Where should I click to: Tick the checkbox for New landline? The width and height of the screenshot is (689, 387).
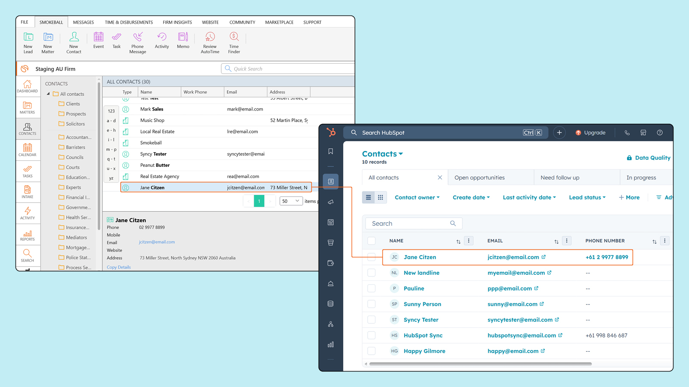(371, 273)
